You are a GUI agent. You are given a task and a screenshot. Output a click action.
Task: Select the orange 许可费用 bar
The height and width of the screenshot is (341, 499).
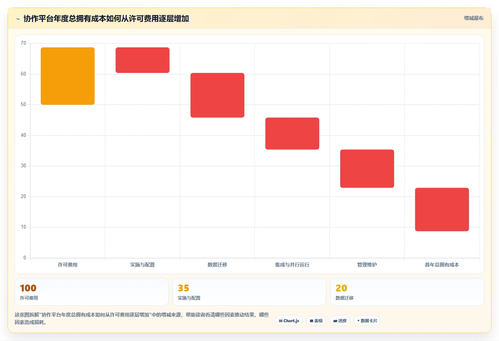point(68,76)
